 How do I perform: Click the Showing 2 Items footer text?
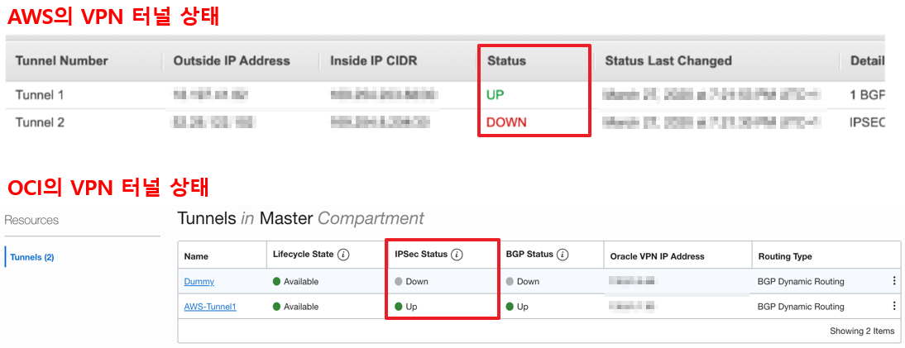[x=862, y=331]
